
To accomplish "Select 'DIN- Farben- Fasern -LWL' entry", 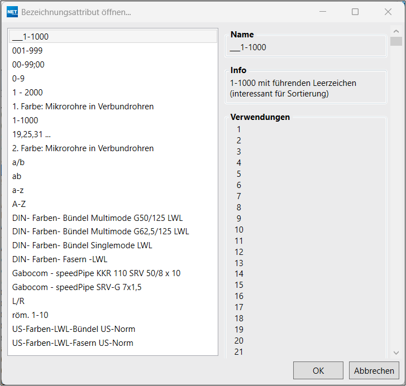I will (x=113, y=259).
